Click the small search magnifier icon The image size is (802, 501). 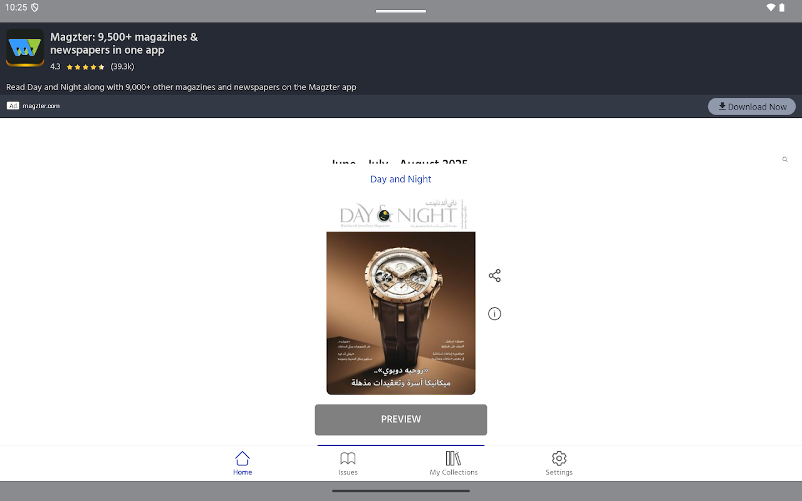(784, 160)
